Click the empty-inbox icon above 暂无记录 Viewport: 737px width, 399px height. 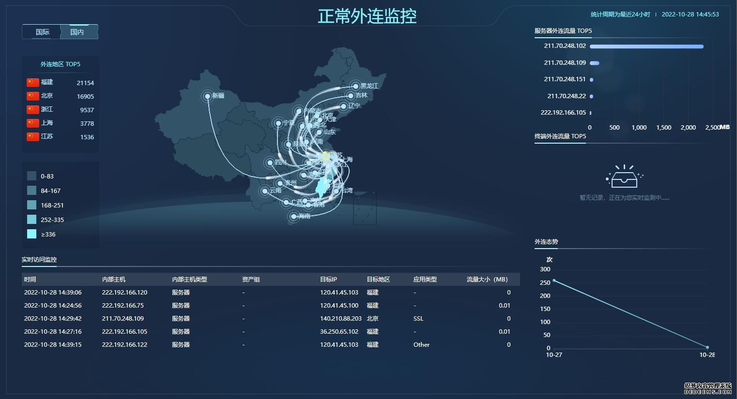pos(624,177)
